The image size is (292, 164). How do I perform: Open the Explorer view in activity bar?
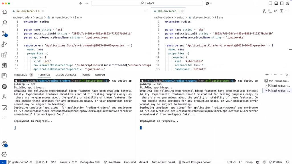[x=4, y=12]
